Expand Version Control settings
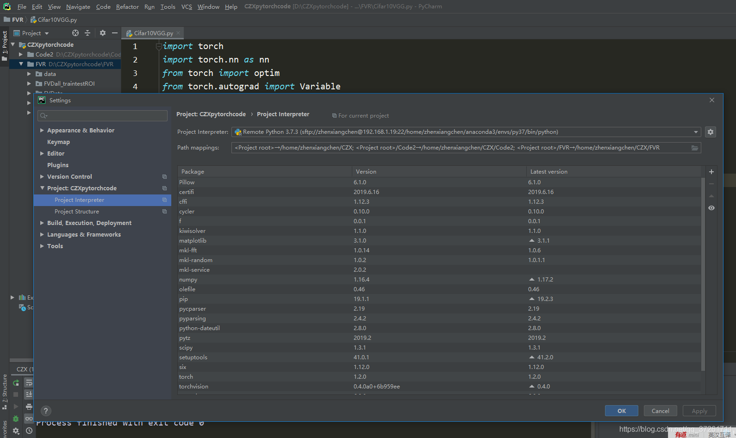736x438 pixels. tap(42, 177)
